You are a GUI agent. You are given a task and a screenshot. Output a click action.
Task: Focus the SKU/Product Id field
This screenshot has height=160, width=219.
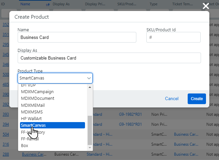173,37
